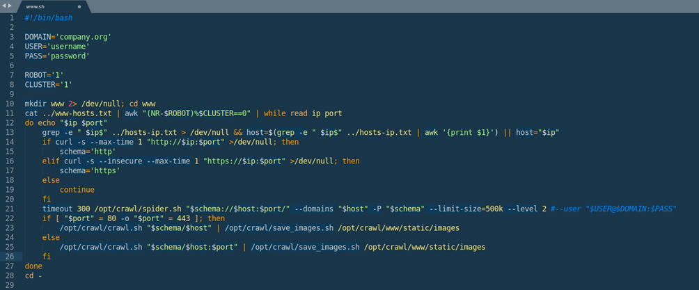Place cursor on the mkdir command

[x=36, y=104]
